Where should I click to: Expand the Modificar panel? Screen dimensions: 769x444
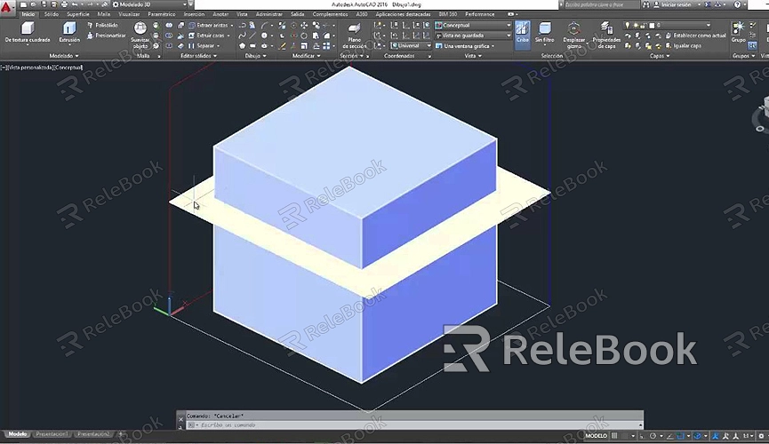click(306, 56)
